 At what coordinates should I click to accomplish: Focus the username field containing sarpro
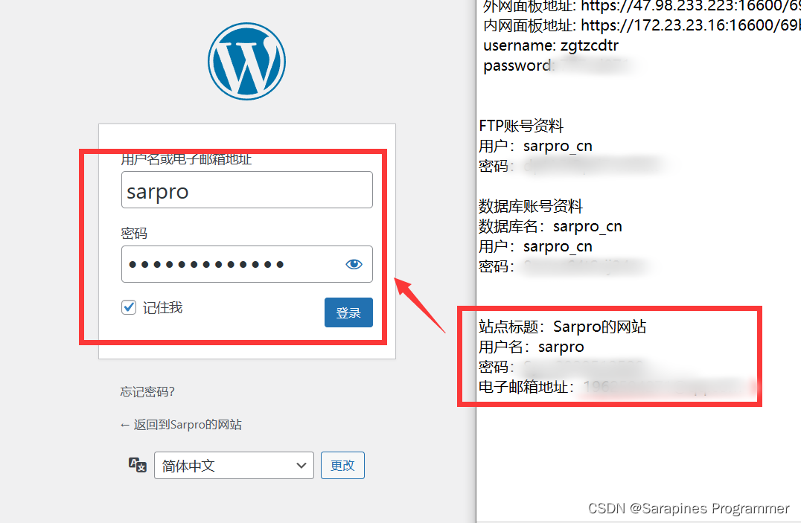(246, 190)
